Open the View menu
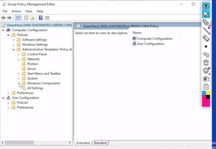The width and height of the screenshot is (216, 149). point(29,11)
